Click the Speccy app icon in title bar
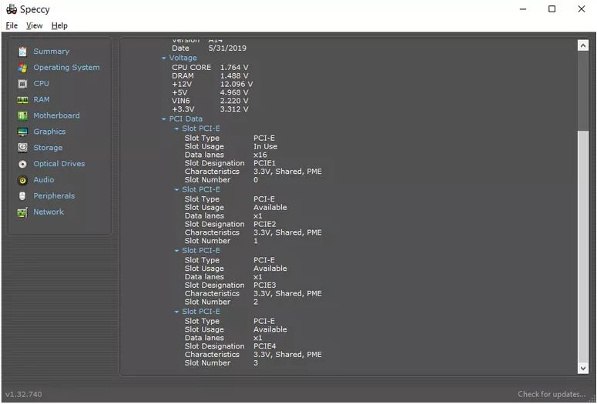The image size is (597, 404). (12, 9)
